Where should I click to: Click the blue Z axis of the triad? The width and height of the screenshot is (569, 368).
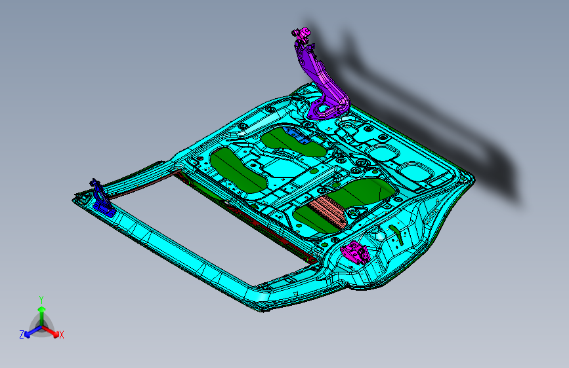(x=33, y=331)
